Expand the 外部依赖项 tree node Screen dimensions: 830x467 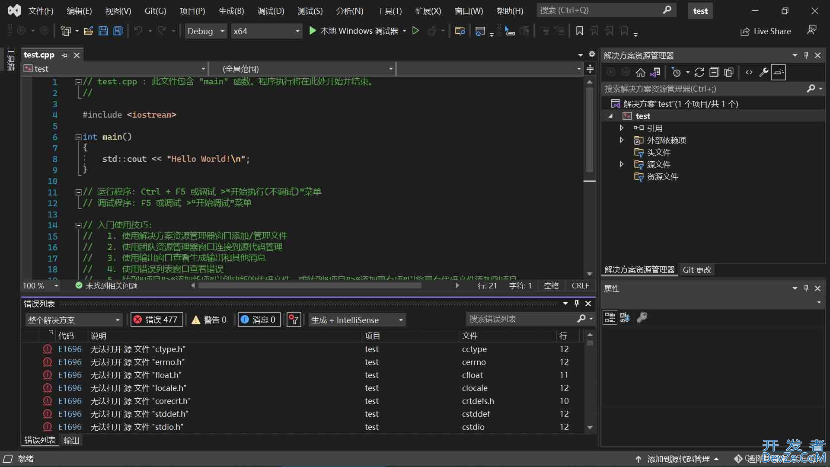621,140
